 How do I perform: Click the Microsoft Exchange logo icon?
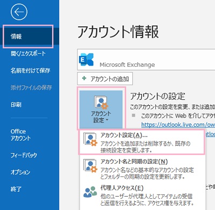pyautogui.click(x=87, y=60)
